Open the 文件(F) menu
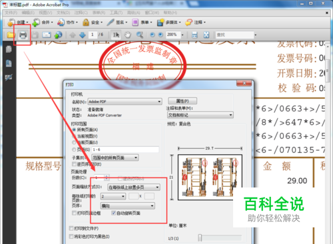Screen dimensions: 333x244 11,13
